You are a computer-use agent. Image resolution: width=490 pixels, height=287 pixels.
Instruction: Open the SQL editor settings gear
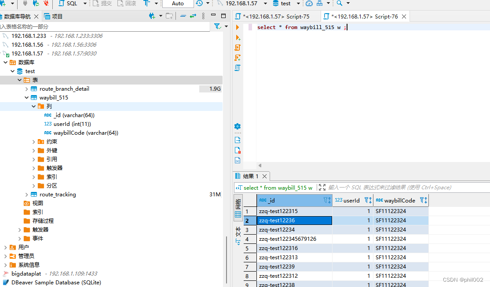coord(238,126)
